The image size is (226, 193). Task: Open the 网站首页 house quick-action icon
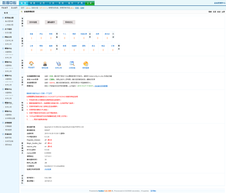coord(31,64)
